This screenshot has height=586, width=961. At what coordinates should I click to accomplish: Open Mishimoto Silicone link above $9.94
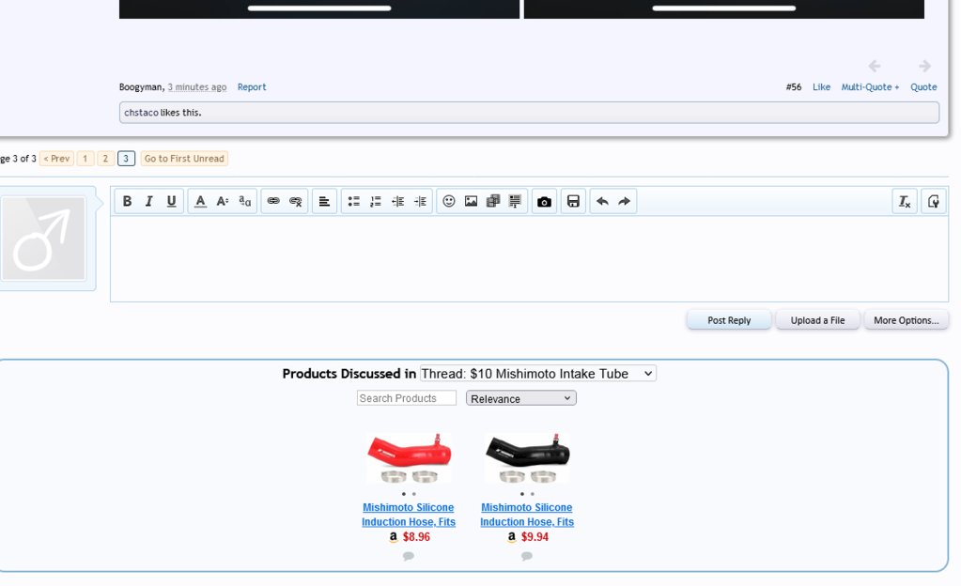coord(526,515)
